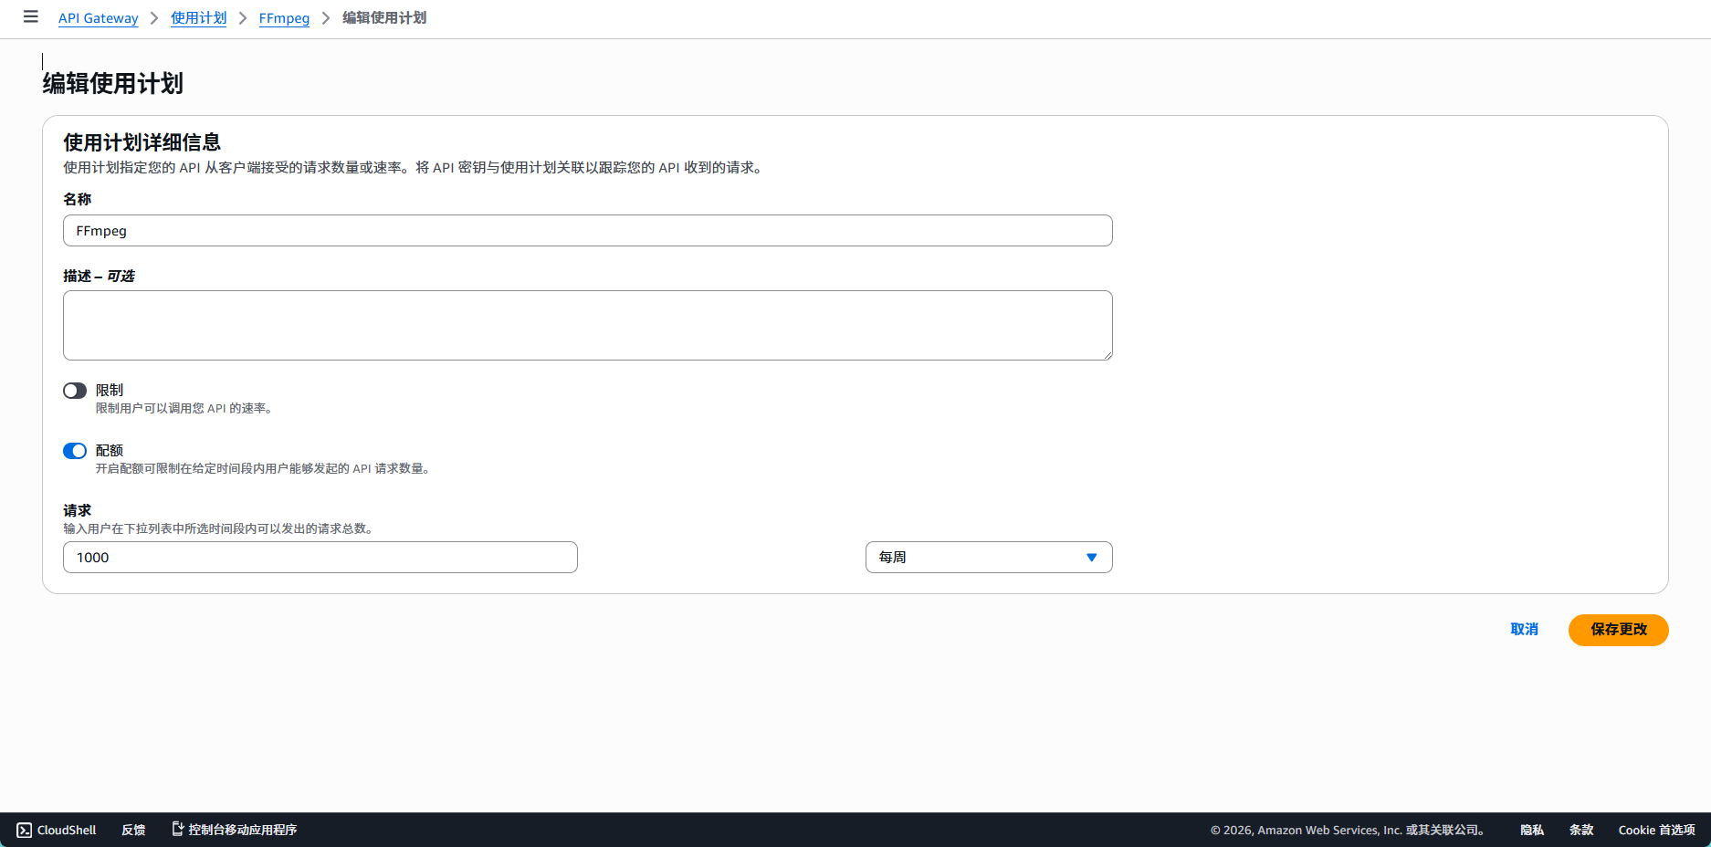Open the 条款 terms link
The image size is (1711, 847).
pyautogui.click(x=1580, y=830)
